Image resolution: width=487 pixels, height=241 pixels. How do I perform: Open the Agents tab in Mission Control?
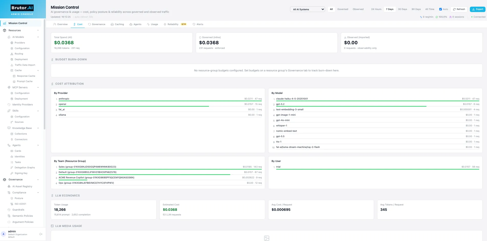tap(136, 24)
